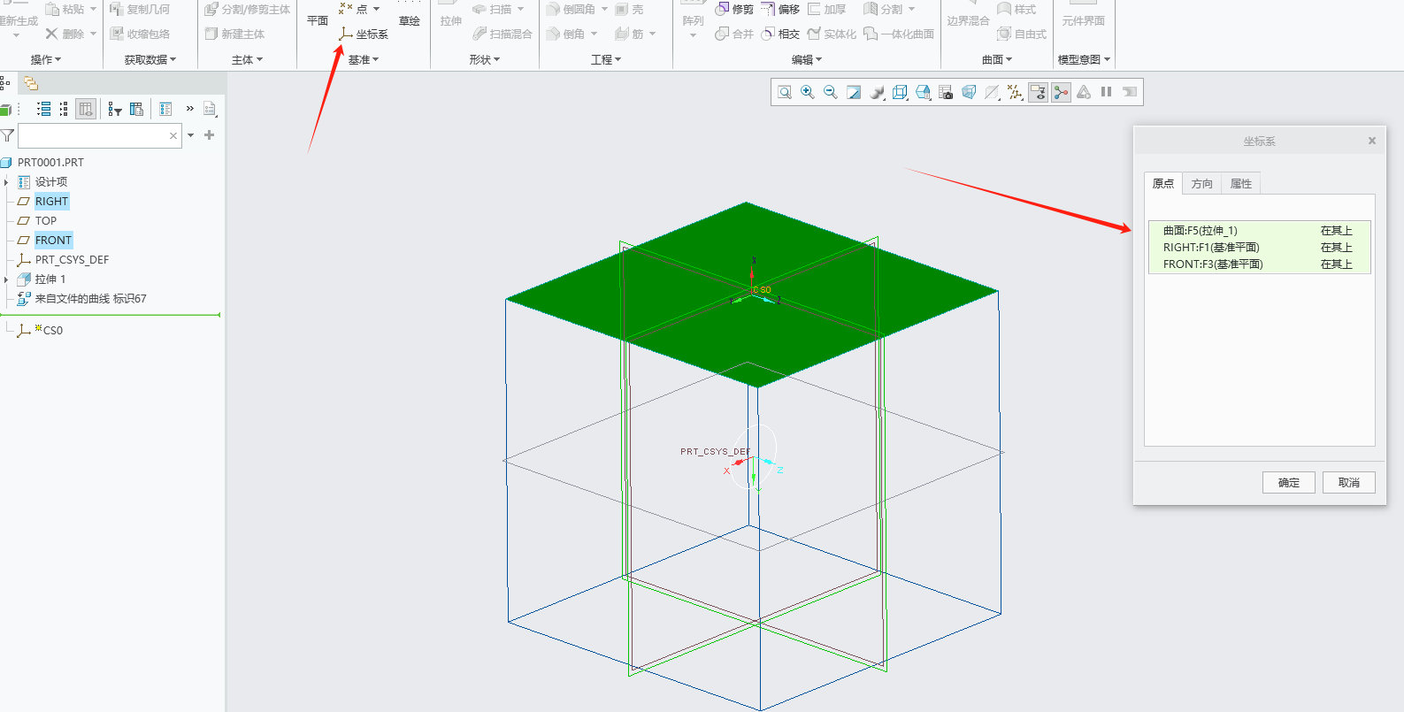Screen dimensions: 1404x712
Task: Select TOP datum plane in model tree
Action: [45, 221]
